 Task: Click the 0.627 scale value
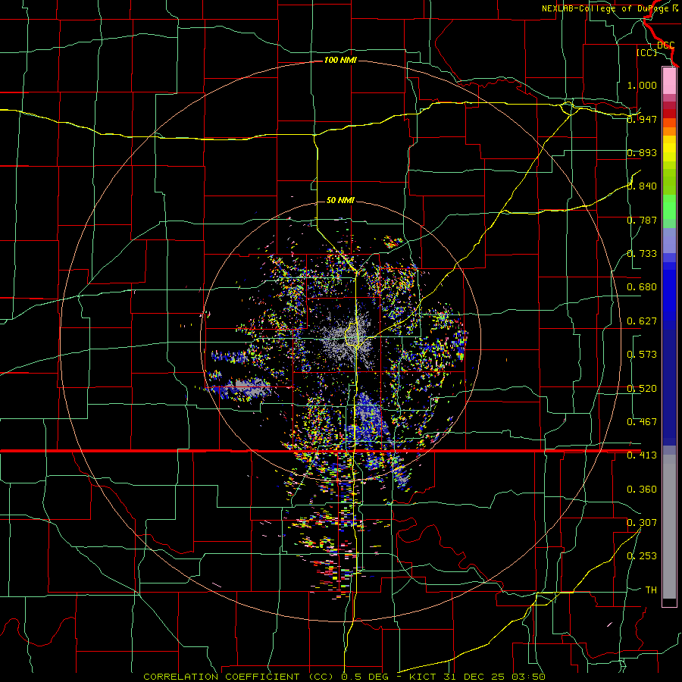642,321
